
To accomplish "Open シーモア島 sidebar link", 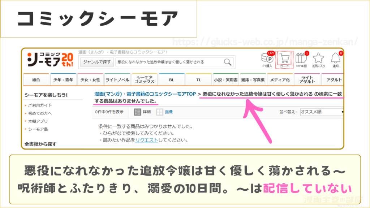I will click(x=38, y=129).
